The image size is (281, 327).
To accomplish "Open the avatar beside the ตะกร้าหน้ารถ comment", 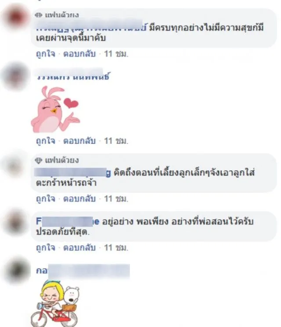I will tap(14, 167).
